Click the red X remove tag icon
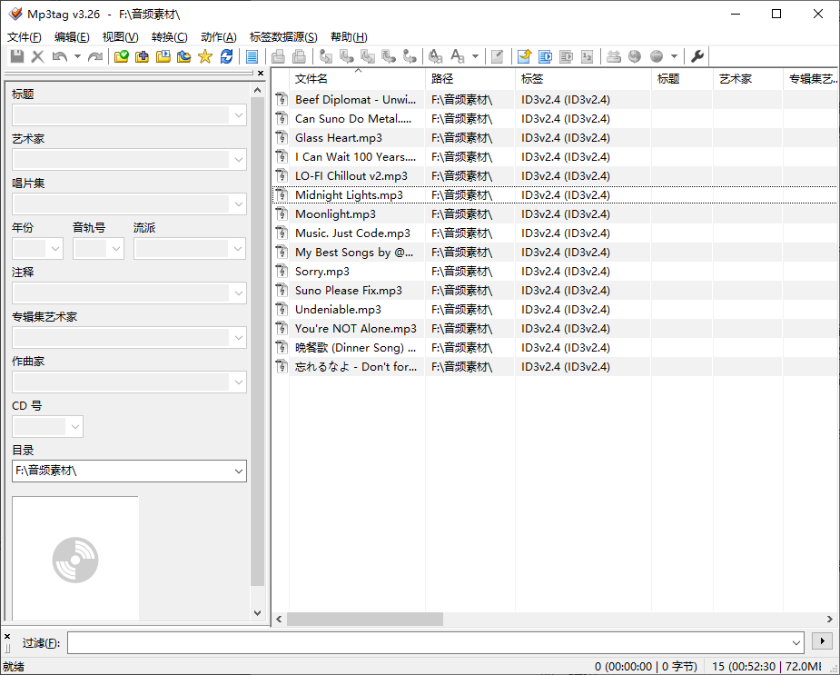 tap(37, 56)
